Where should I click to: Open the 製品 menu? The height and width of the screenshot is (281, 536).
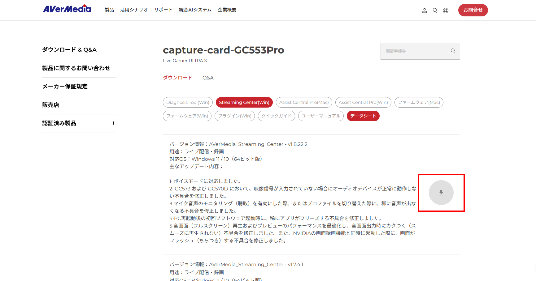coord(109,10)
